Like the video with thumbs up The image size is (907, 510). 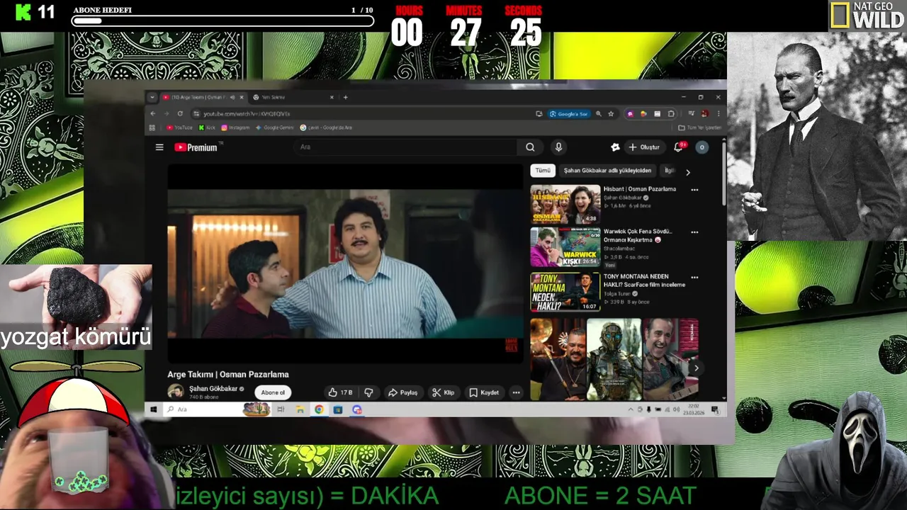[341, 392]
